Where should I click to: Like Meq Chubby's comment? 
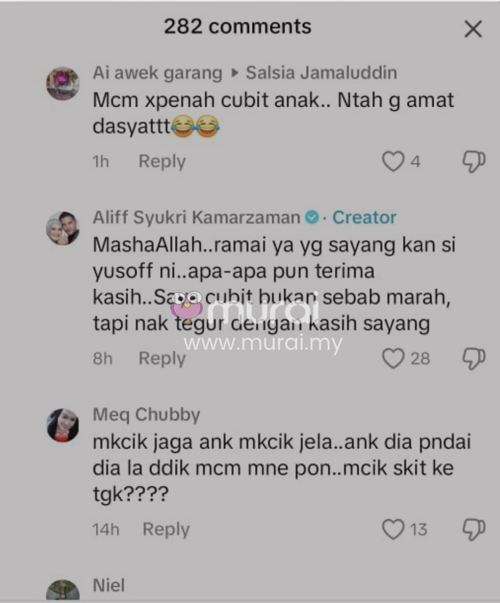click(x=393, y=529)
